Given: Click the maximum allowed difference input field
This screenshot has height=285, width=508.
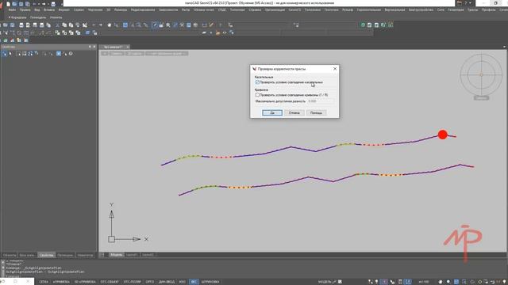Looking at the screenshot, I should tap(321, 101).
